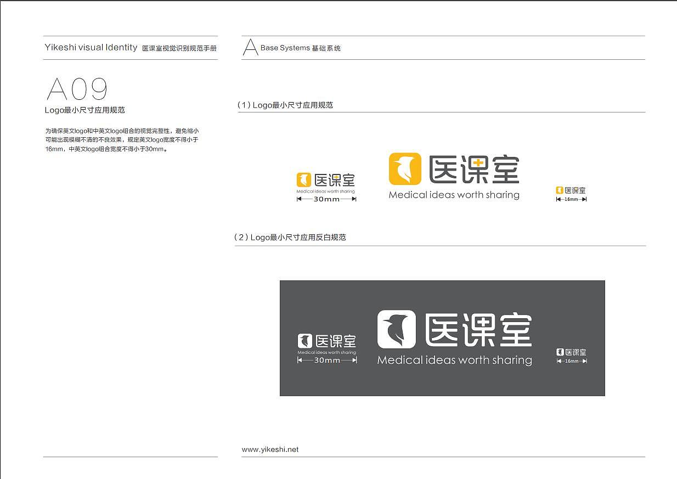Click the 30mm dimension label on gray panel
This screenshot has height=479, width=677.
[x=327, y=360]
